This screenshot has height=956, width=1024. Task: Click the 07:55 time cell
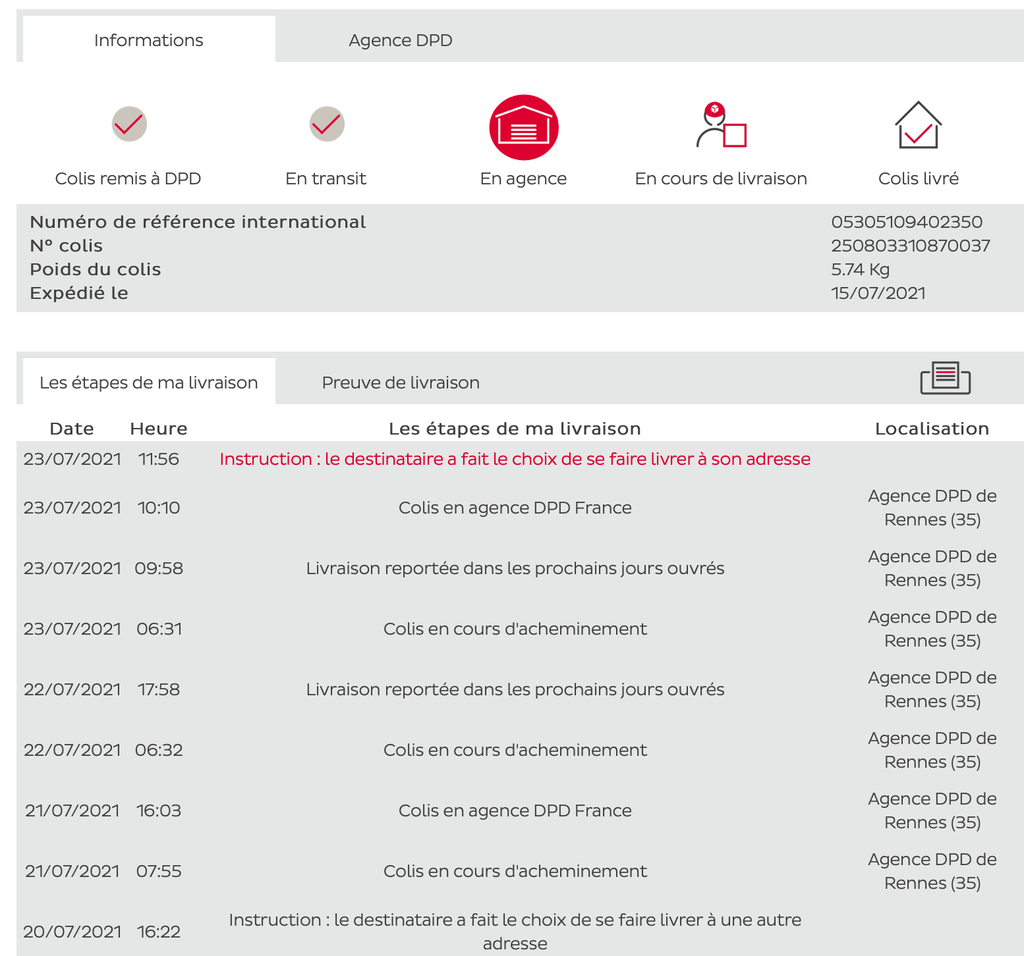pyautogui.click(x=159, y=871)
